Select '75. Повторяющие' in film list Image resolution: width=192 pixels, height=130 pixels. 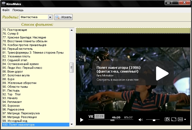pos(36,30)
